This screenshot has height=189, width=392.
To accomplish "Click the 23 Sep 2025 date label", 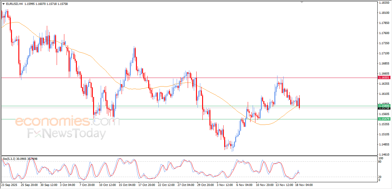I will point(10,185).
